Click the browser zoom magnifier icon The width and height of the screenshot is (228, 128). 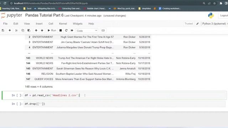tap(204, 3)
